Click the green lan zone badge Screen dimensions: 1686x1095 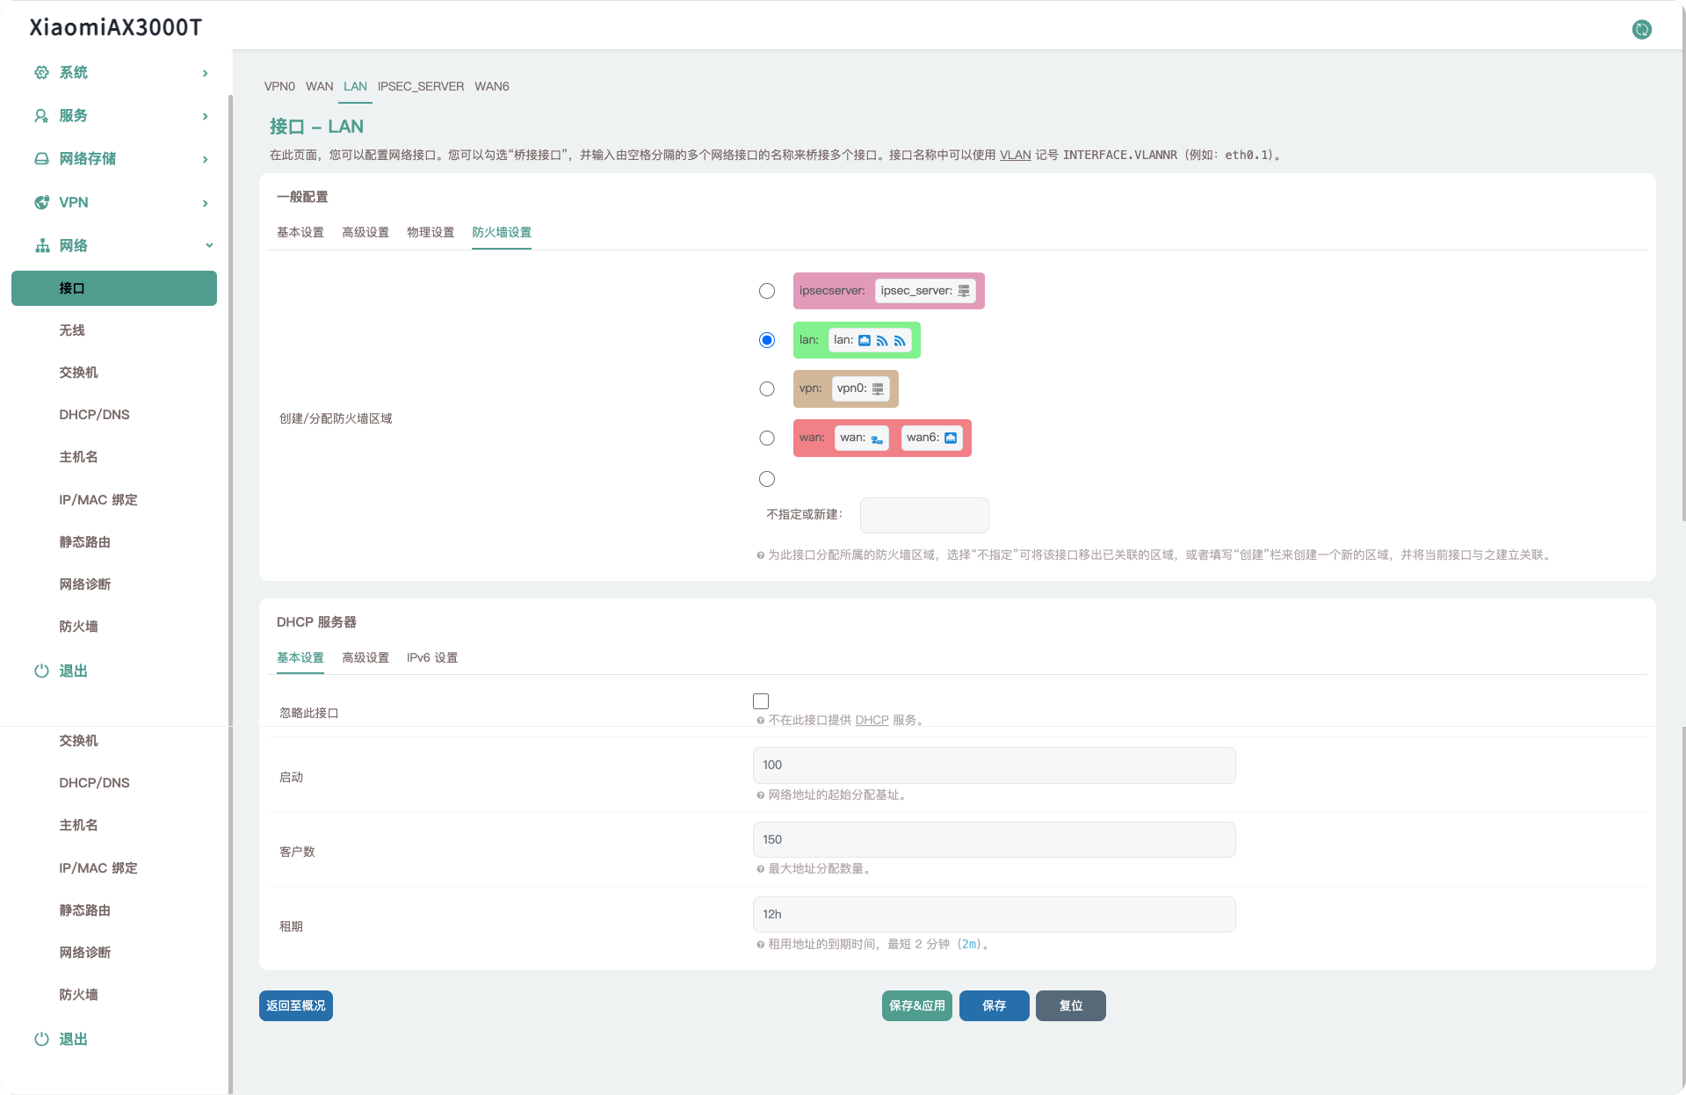(857, 340)
